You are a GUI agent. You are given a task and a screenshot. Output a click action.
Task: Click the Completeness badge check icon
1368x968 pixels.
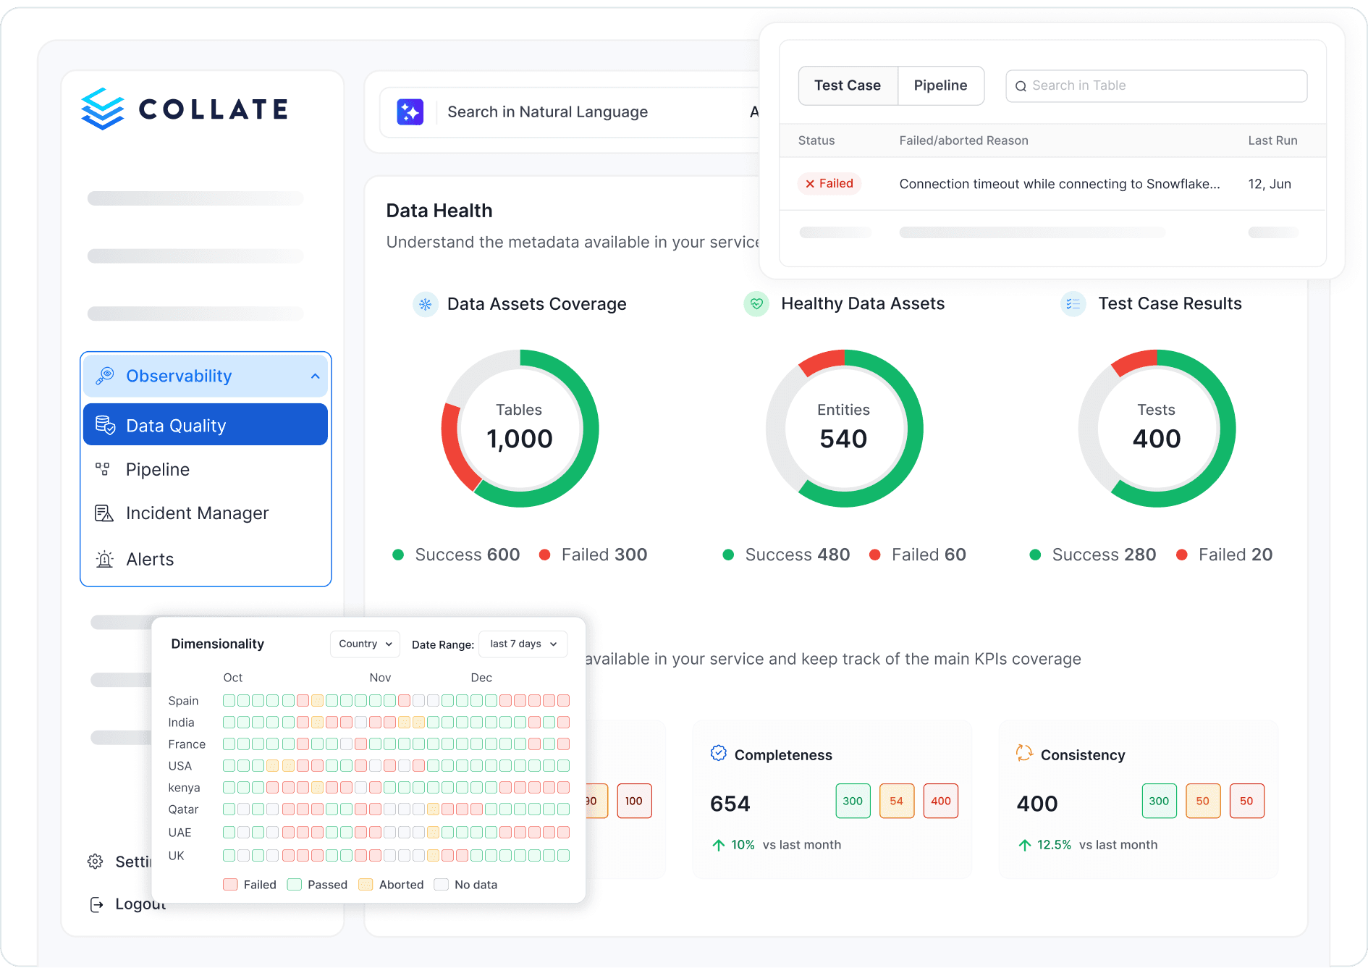[718, 754]
